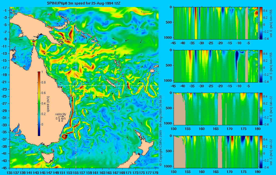This screenshot has height=175, width=276.
Task: Click the red ring eddy off southeast Australia
Action: 64,136
